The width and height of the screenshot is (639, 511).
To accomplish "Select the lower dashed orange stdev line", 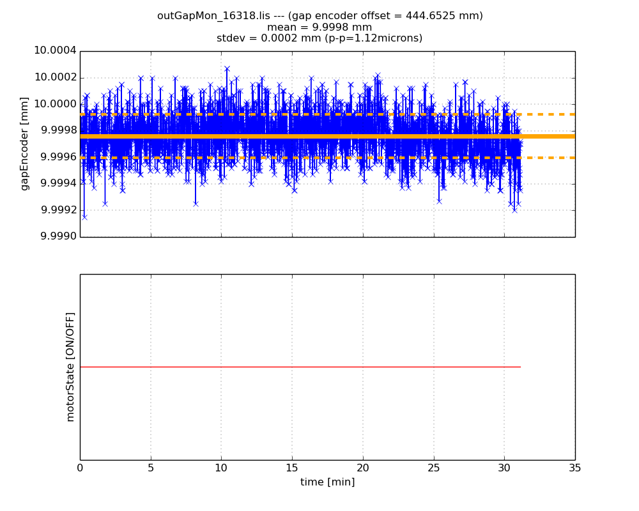I will click(x=548, y=157).
